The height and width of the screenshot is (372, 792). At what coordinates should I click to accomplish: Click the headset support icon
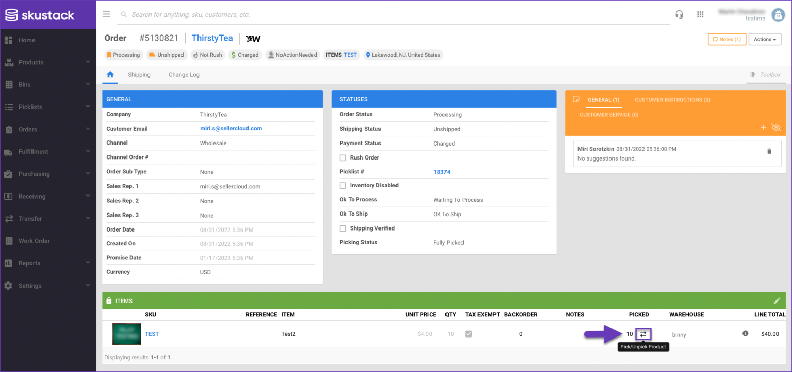tap(679, 14)
